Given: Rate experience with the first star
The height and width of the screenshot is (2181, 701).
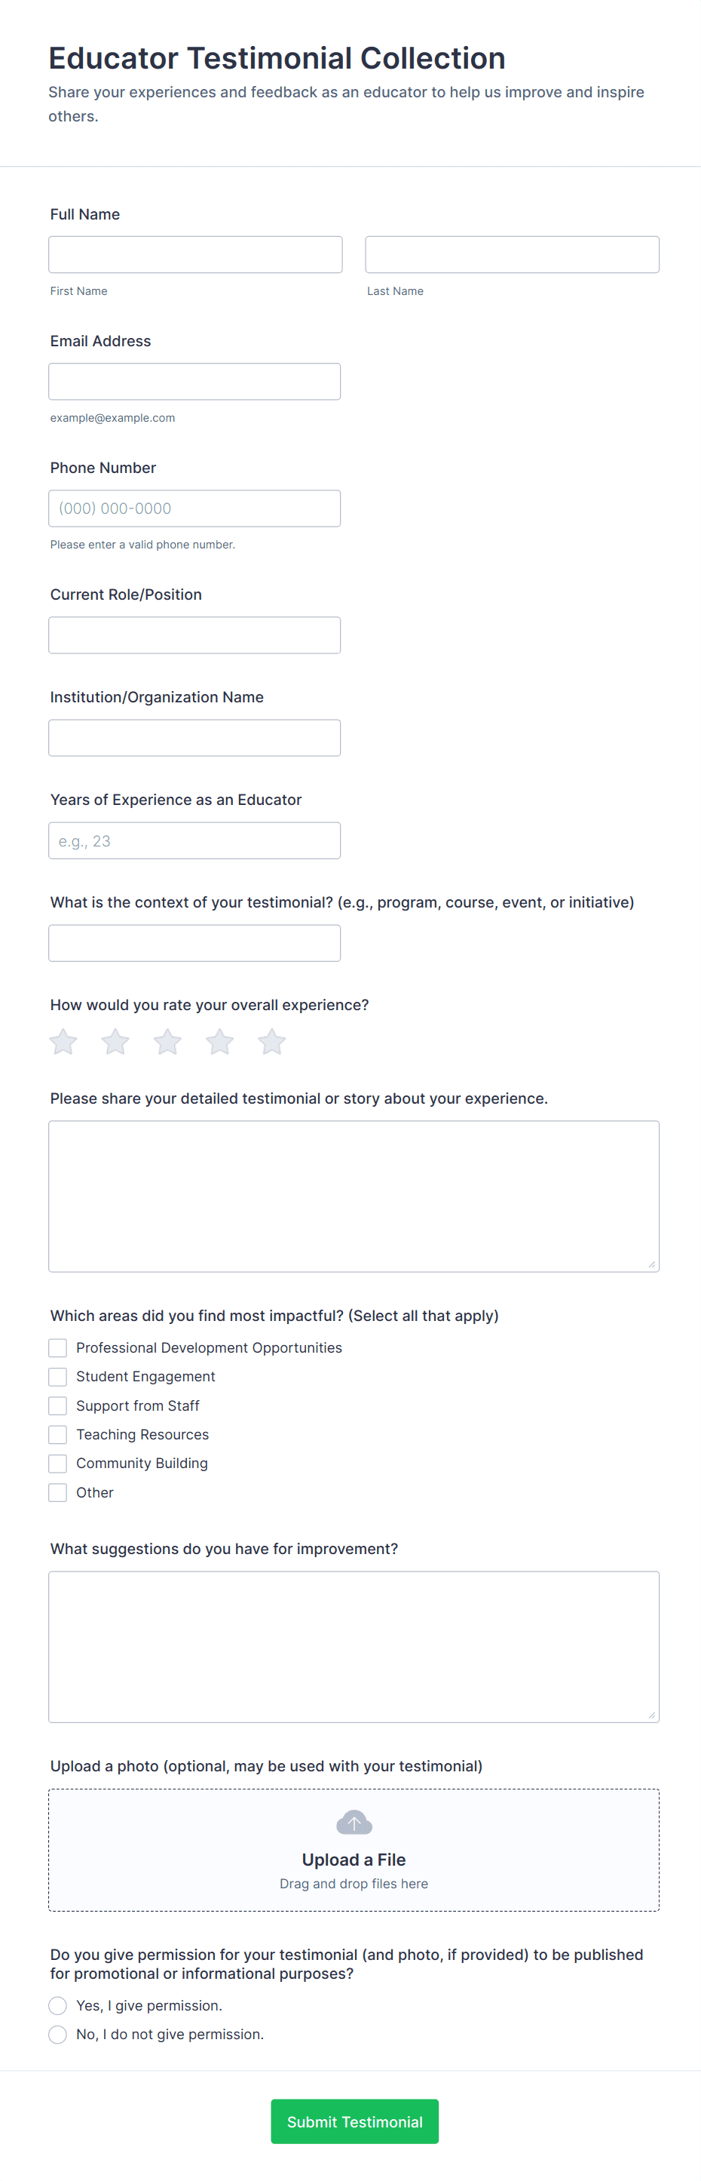Looking at the screenshot, I should 63,1041.
